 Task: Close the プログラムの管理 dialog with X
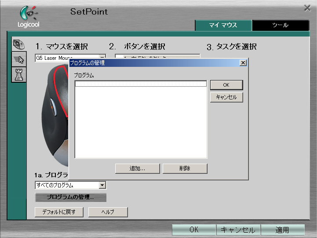243,63
